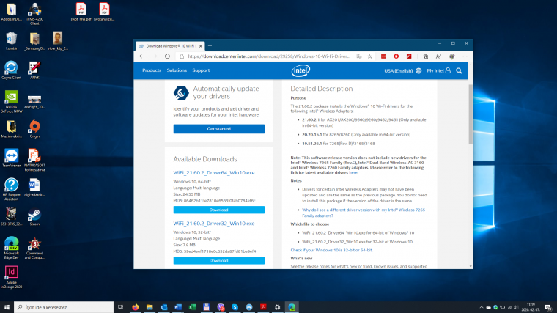Open Task View on the taskbar
Image resolution: width=557 pixels, height=313 pixels.
tap(120, 307)
